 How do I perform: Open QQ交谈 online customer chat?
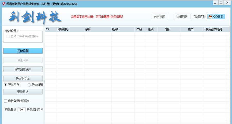coord(216,16)
